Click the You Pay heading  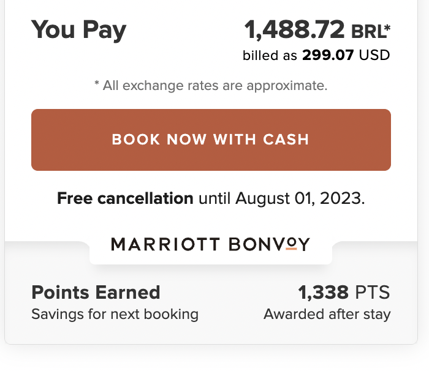click(78, 29)
